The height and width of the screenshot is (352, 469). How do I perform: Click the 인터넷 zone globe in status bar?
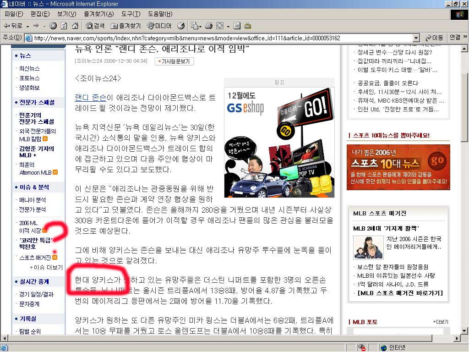[x=384, y=347]
